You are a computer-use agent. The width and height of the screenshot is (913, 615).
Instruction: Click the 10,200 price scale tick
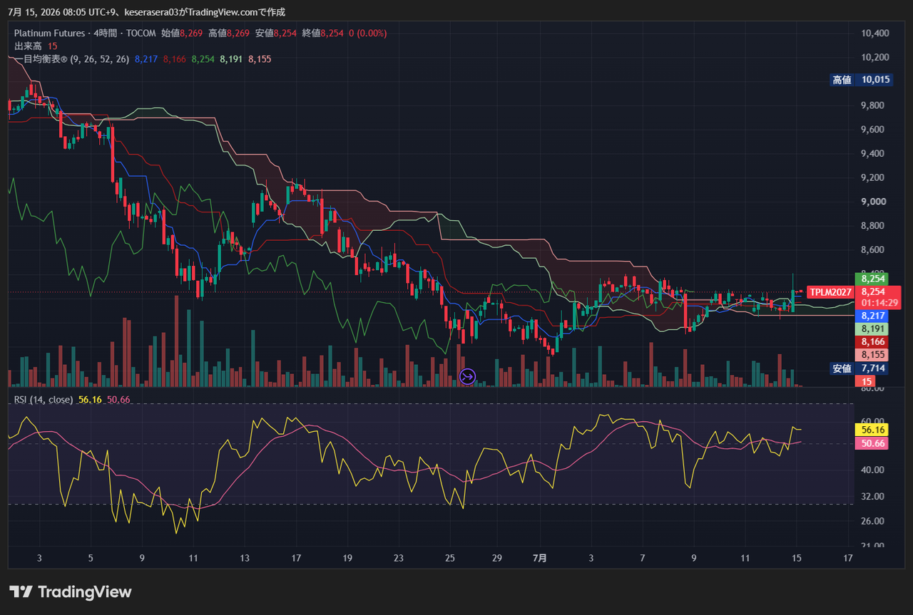click(874, 57)
